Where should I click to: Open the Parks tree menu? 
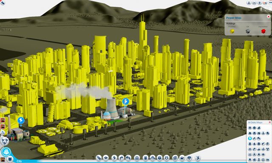(189, 158)
